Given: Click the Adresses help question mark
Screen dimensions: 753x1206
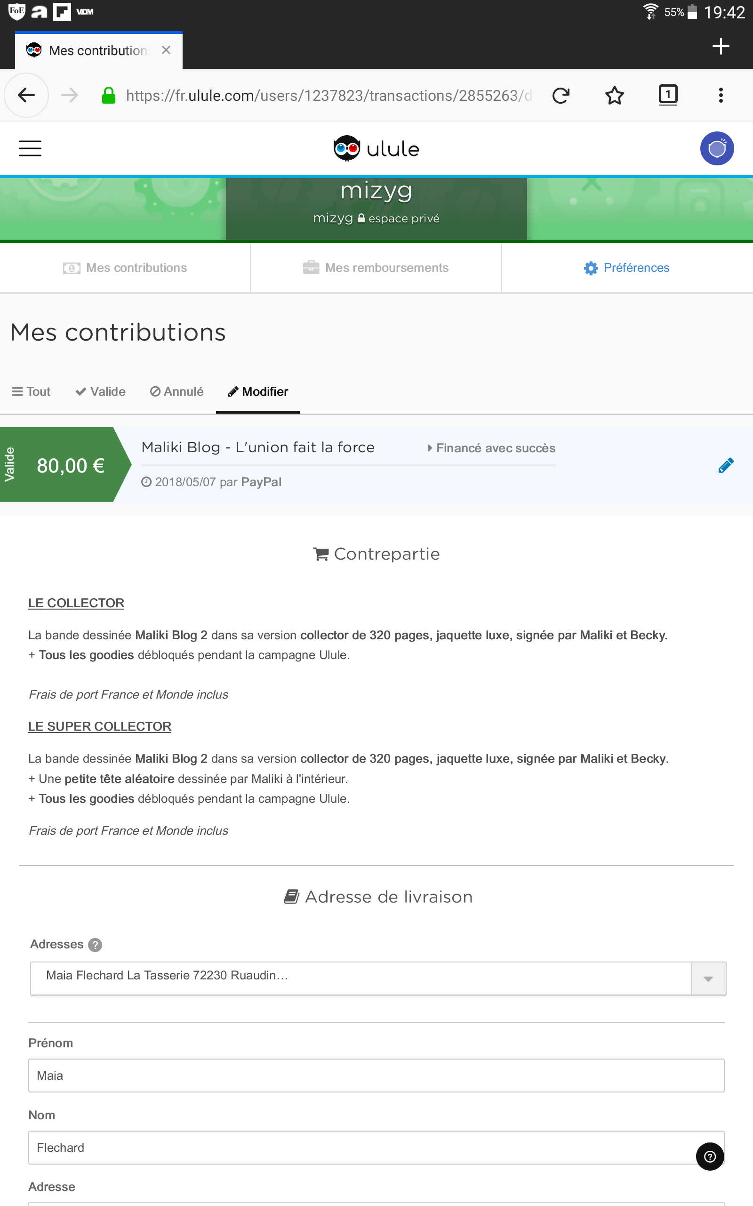Looking at the screenshot, I should click(x=95, y=945).
